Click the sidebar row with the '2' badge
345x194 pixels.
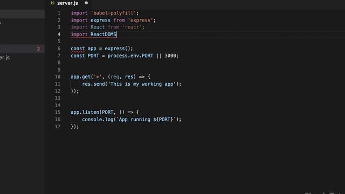[x=22, y=48]
